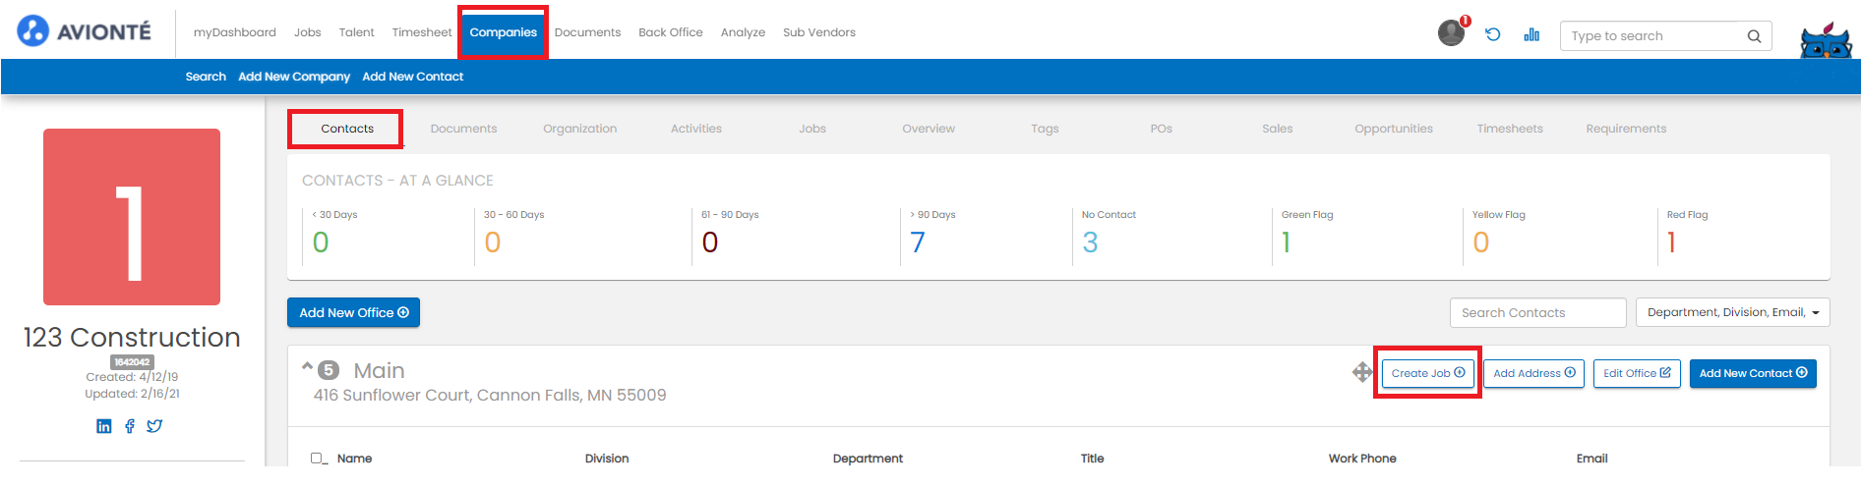Image resolution: width=1861 pixels, height=486 pixels.
Task: Switch to the Activities tab
Action: [x=696, y=129]
